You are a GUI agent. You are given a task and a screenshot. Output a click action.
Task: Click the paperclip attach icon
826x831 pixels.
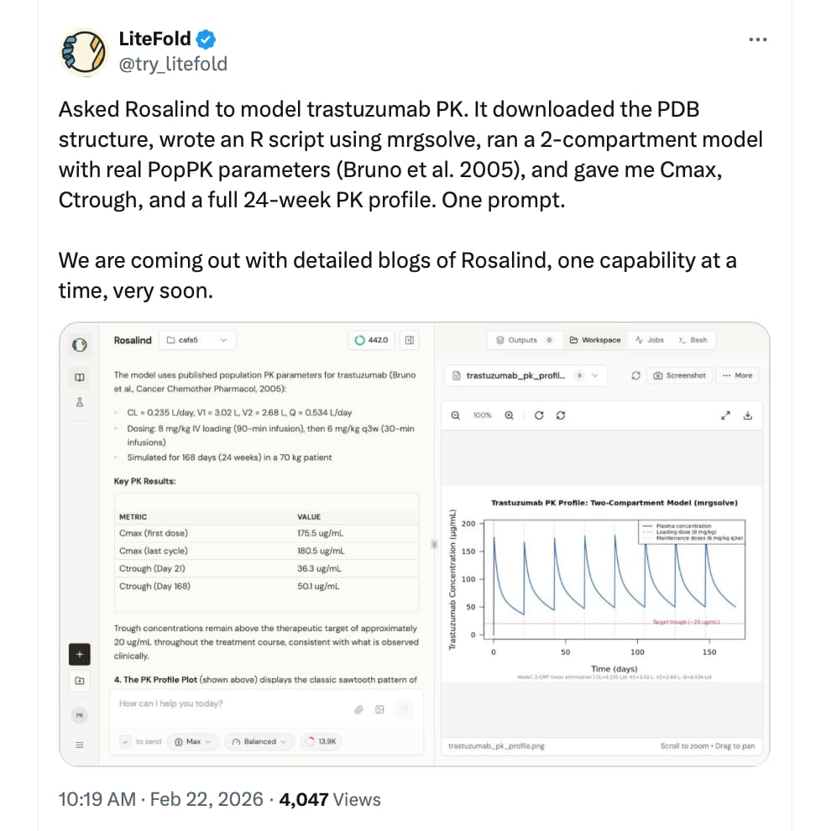coord(358,709)
